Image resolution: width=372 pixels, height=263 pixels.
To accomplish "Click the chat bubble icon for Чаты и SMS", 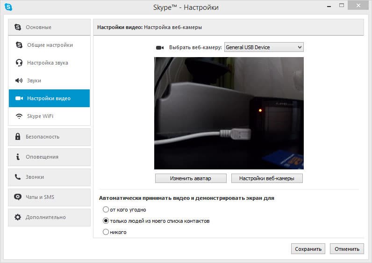I will 18,197.
